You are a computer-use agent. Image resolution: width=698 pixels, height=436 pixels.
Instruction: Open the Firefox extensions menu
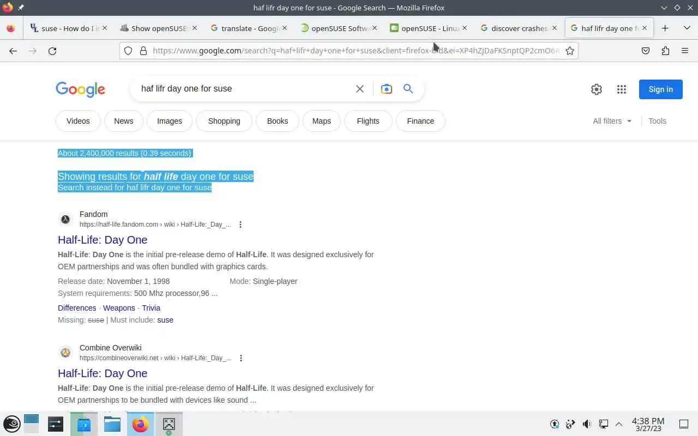coord(665,51)
